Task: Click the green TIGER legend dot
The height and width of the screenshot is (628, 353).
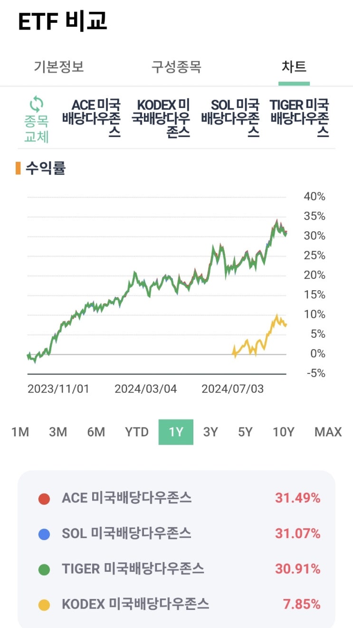Action: 44,569
